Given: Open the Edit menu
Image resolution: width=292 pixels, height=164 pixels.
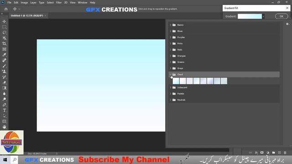Looking at the screenshot, I should coord(16,3).
